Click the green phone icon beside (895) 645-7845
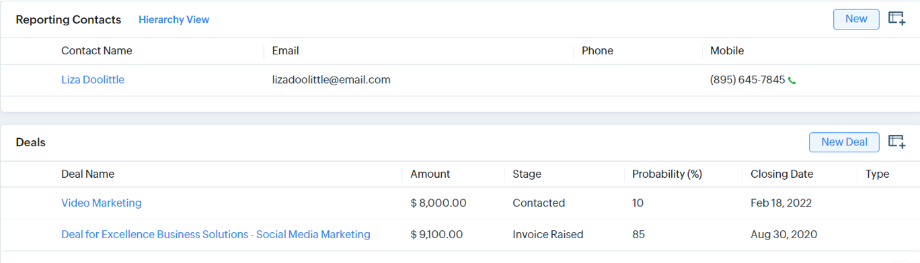The height and width of the screenshot is (263, 920). click(x=792, y=81)
